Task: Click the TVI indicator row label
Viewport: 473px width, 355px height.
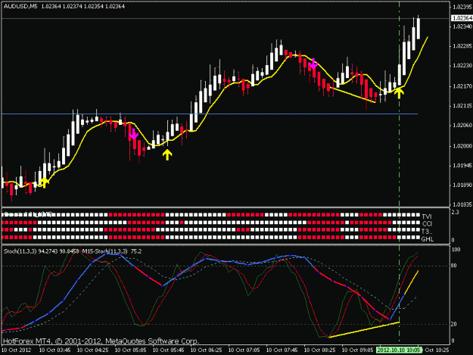Action: (427, 216)
